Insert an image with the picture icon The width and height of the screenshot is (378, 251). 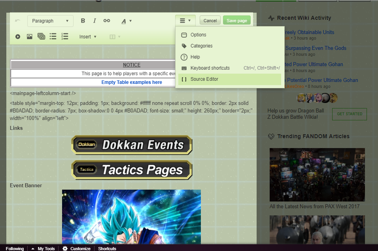point(29,37)
